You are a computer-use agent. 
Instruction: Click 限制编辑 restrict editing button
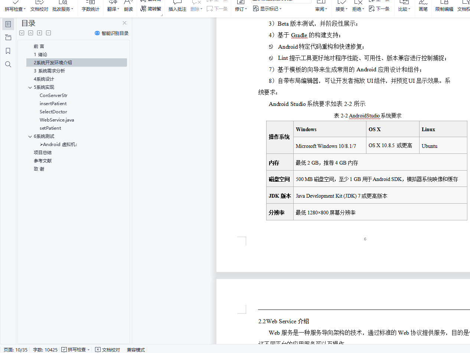[x=444, y=9]
